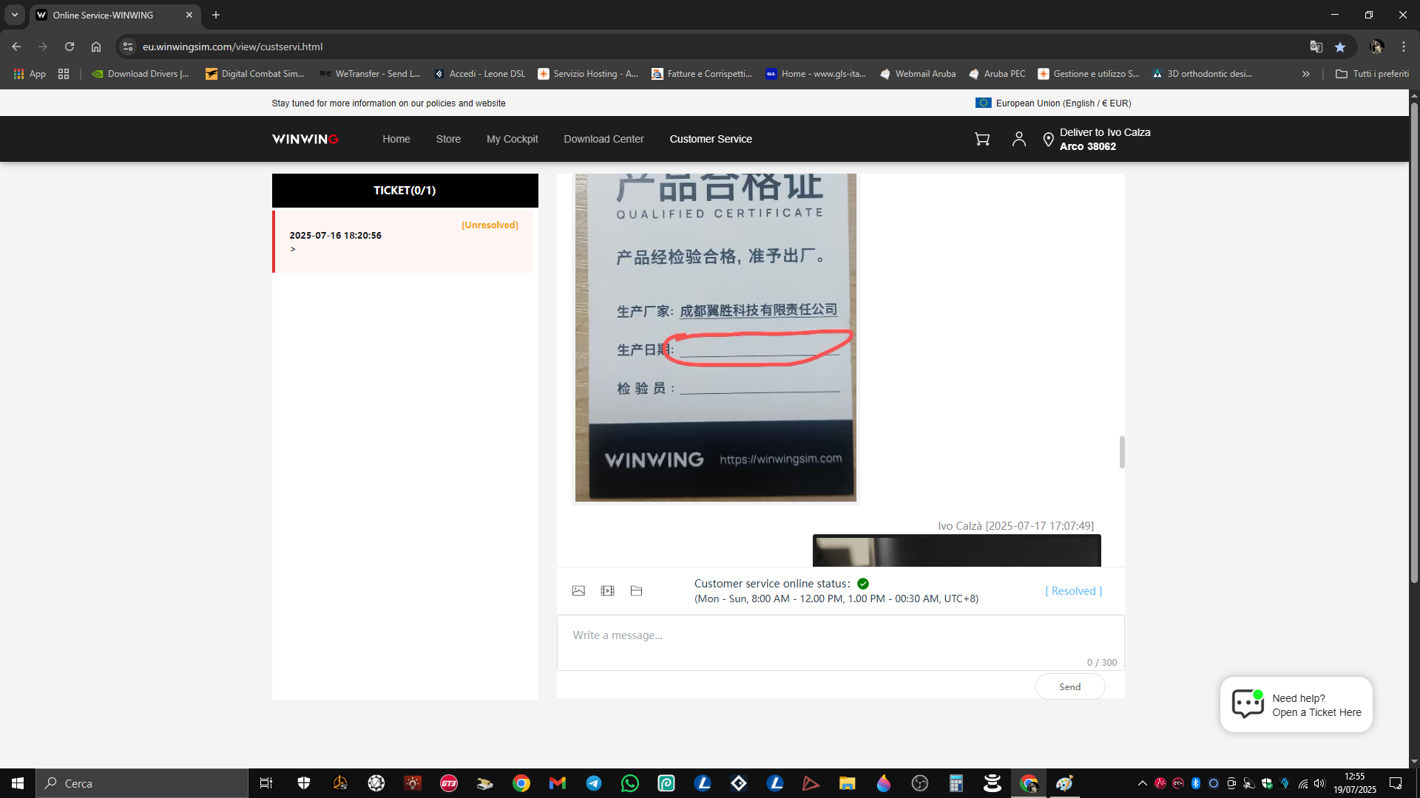Open a new browser tab
Viewport: 1420px width, 798px height.
(x=216, y=15)
